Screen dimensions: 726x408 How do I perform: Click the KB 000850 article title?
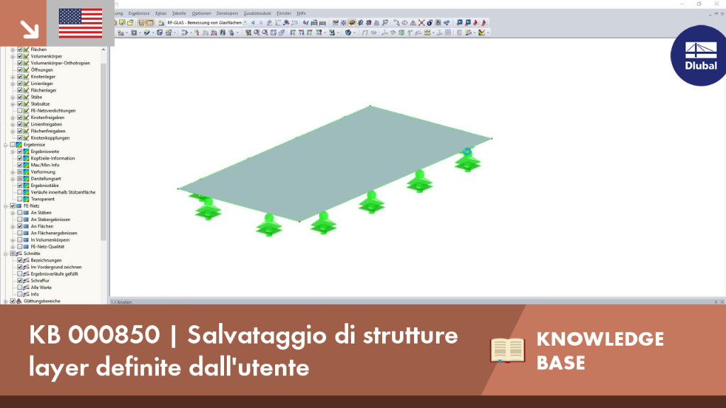click(244, 351)
